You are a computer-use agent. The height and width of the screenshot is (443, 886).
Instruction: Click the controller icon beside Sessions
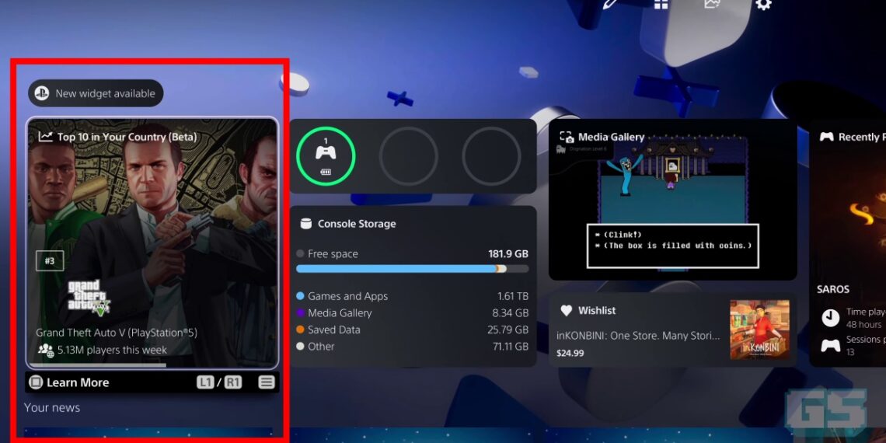coord(831,345)
